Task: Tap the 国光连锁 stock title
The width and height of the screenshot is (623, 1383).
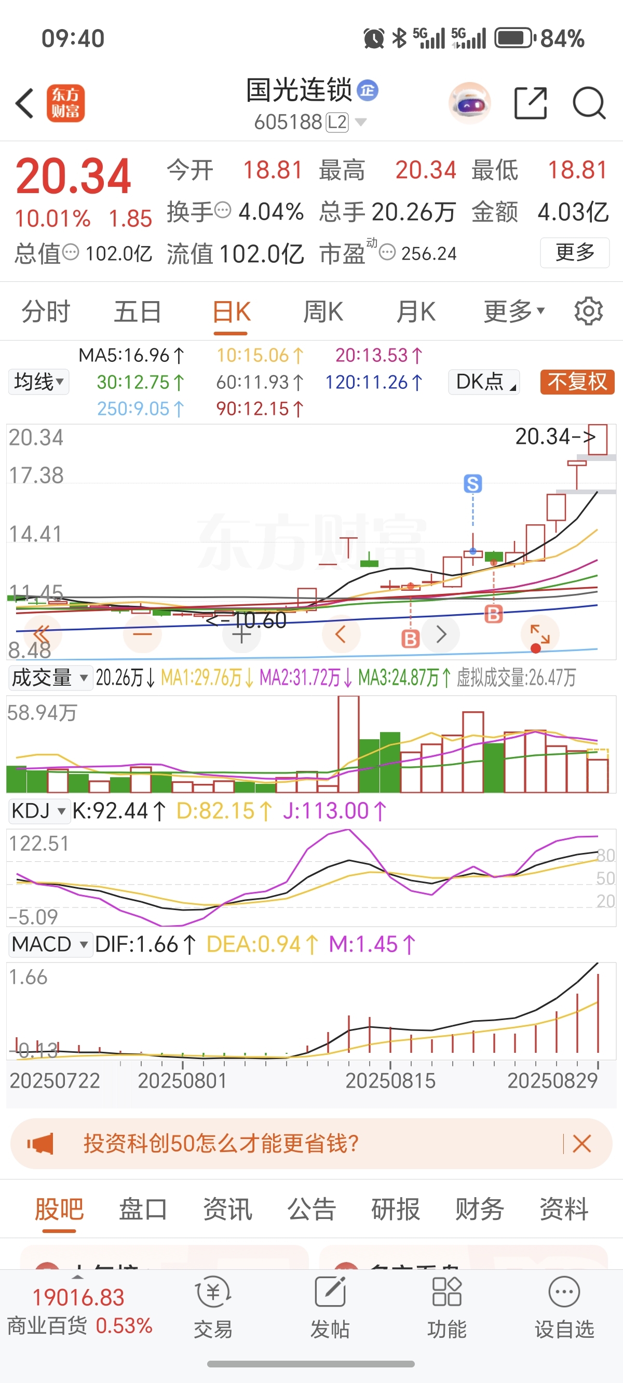Action: [299, 90]
